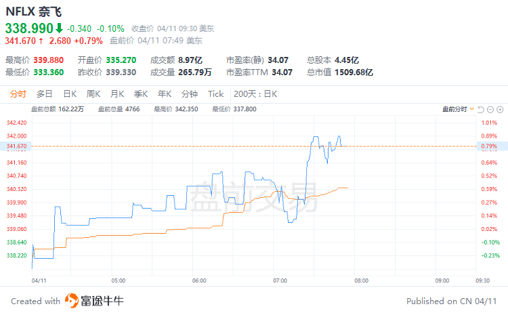Click the red up arrow after 341.670
The height and width of the screenshot is (315, 508).
pyautogui.click(x=42, y=41)
